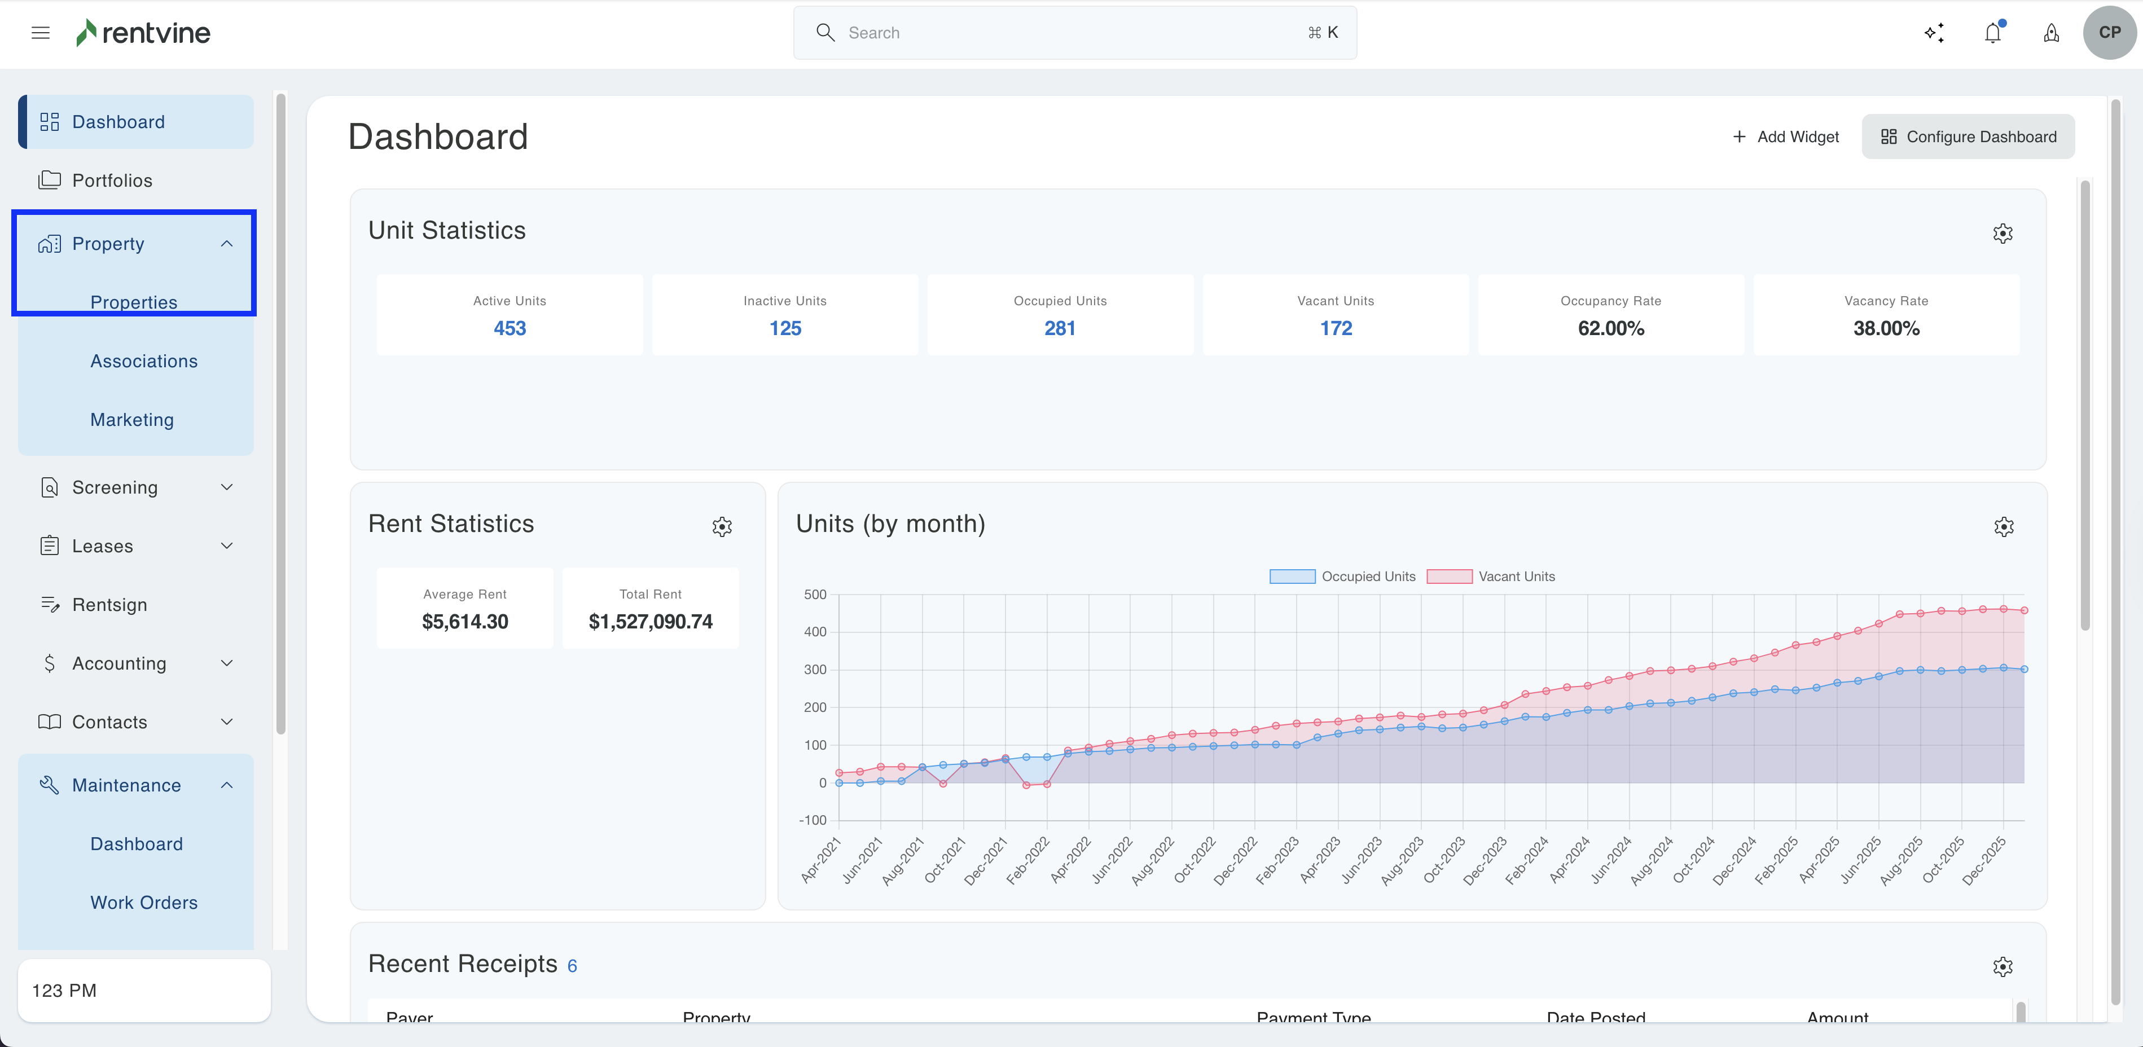Click the rocket icon in header

(x=2052, y=33)
